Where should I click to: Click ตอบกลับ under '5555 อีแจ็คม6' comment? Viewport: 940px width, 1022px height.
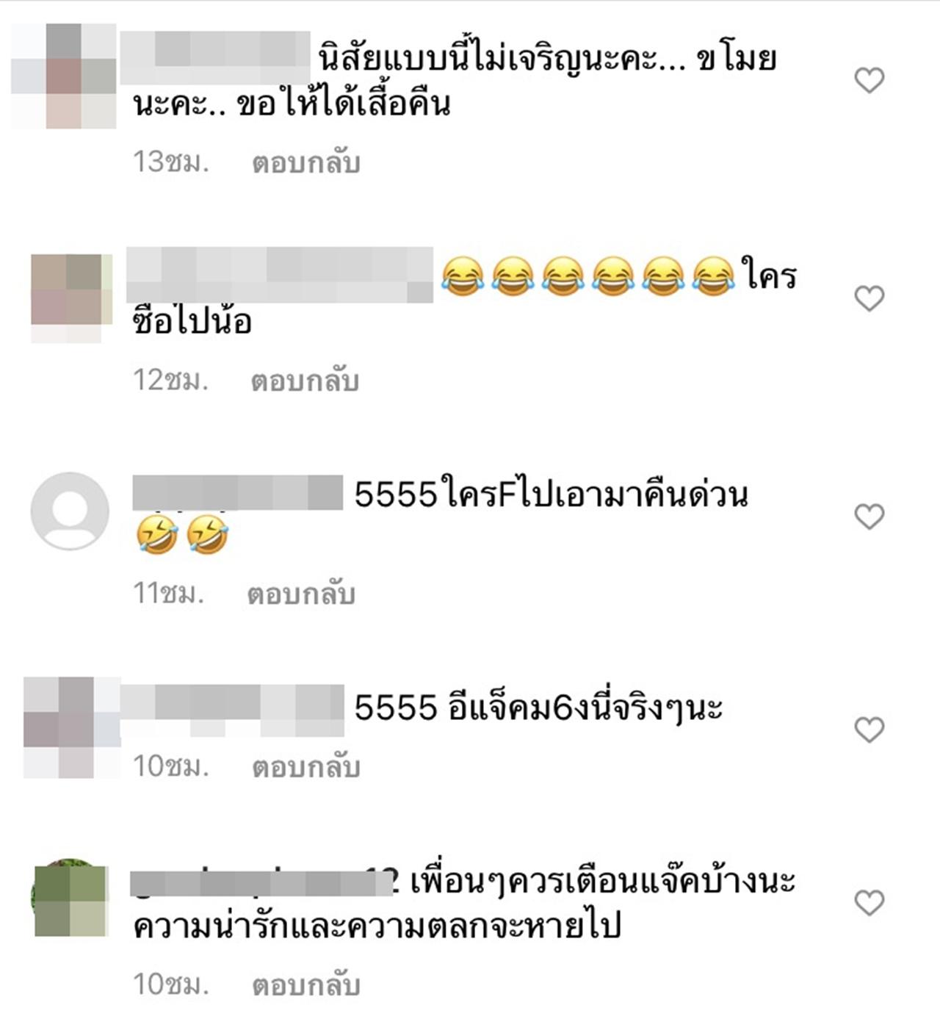click(306, 767)
